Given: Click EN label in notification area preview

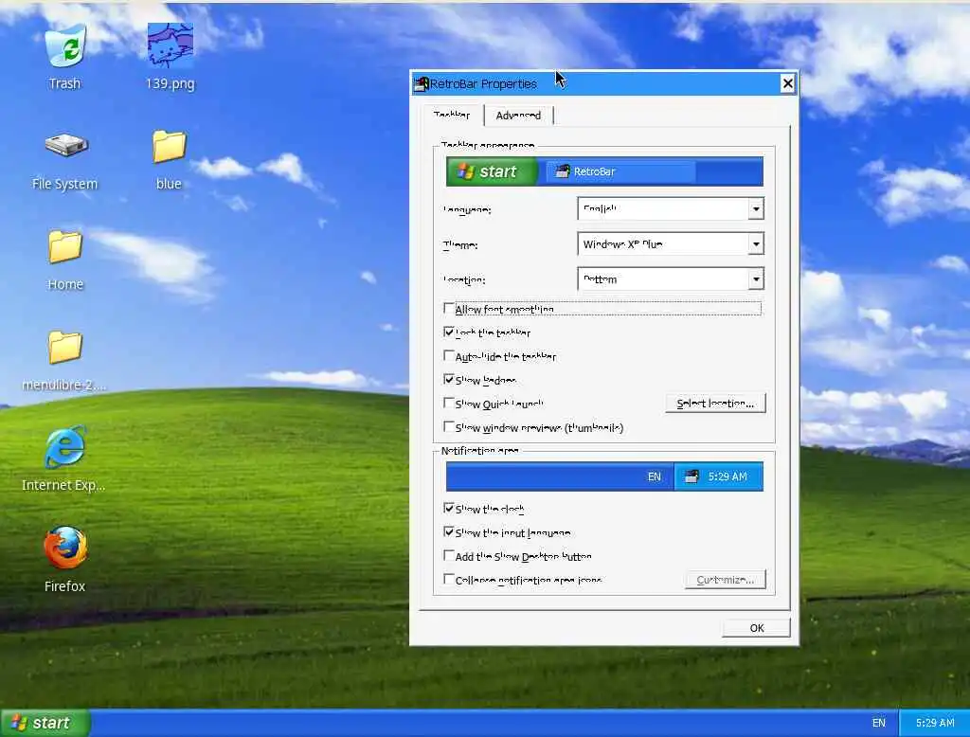Looking at the screenshot, I should (655, 476).
